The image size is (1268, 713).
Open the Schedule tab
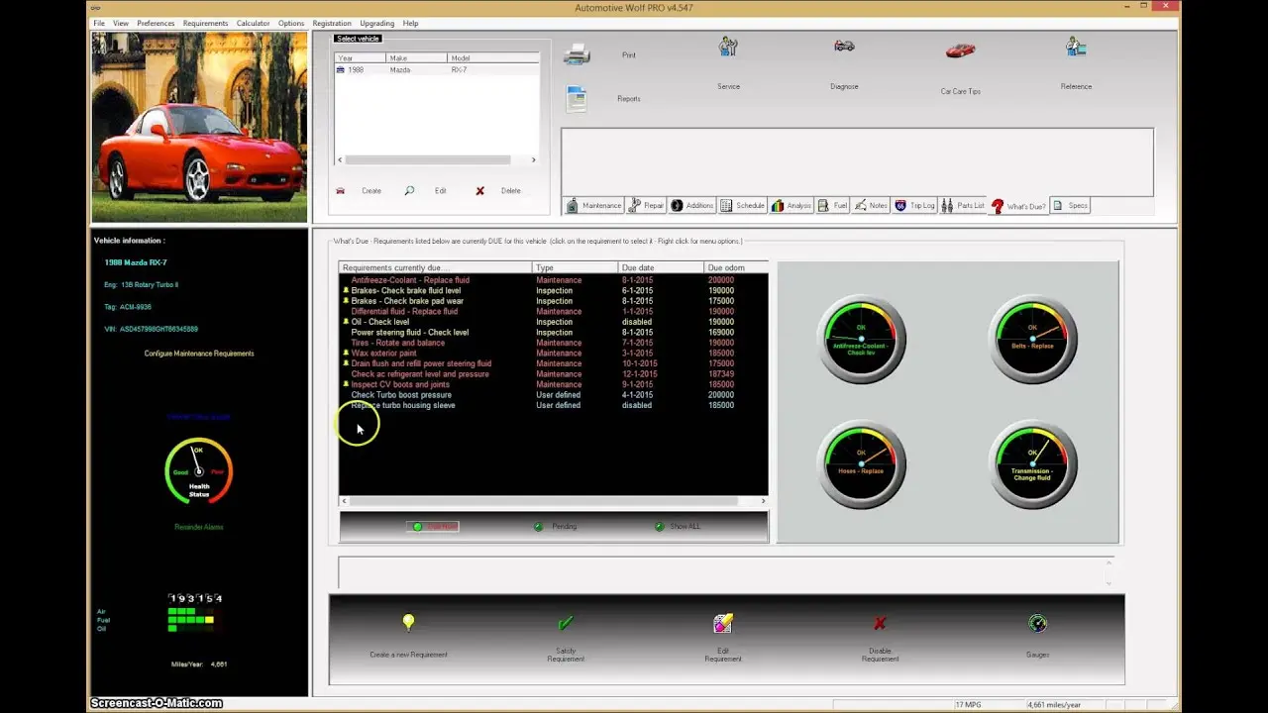coord(743,206)
